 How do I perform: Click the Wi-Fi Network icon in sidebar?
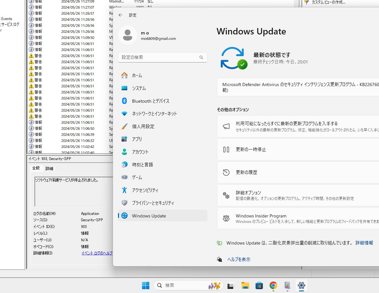pyautogui.click(x=124, y=114)
